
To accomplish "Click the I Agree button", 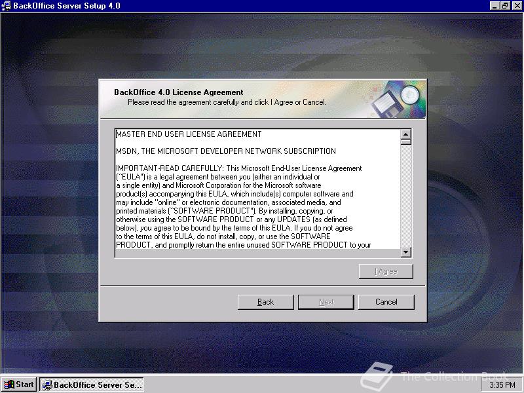I will pyautogui.click(x=386, y=271).
